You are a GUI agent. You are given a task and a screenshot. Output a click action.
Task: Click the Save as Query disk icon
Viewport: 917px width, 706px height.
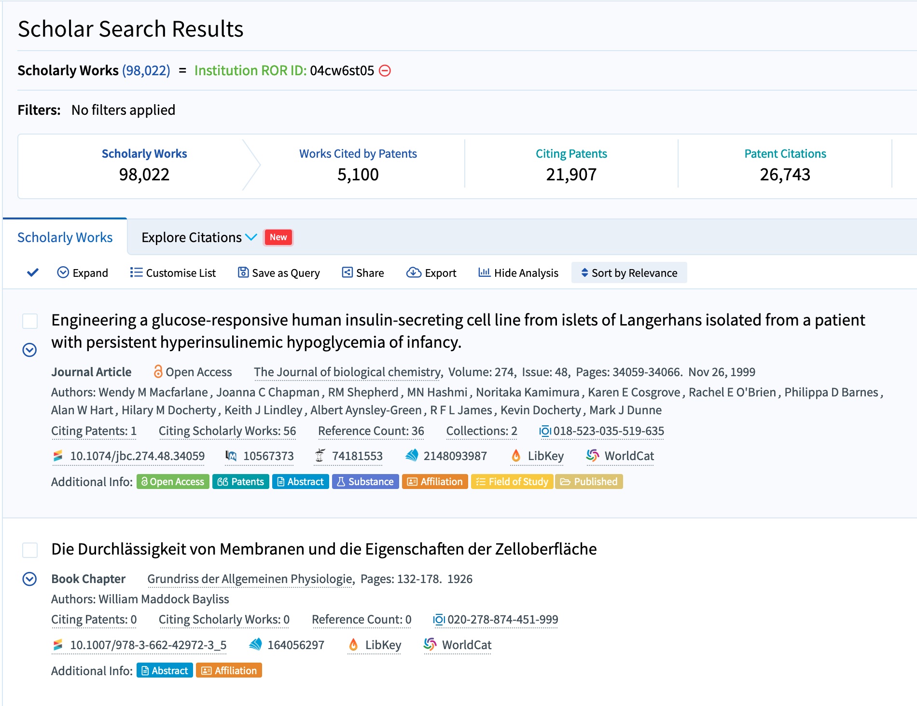coord(243,272)
